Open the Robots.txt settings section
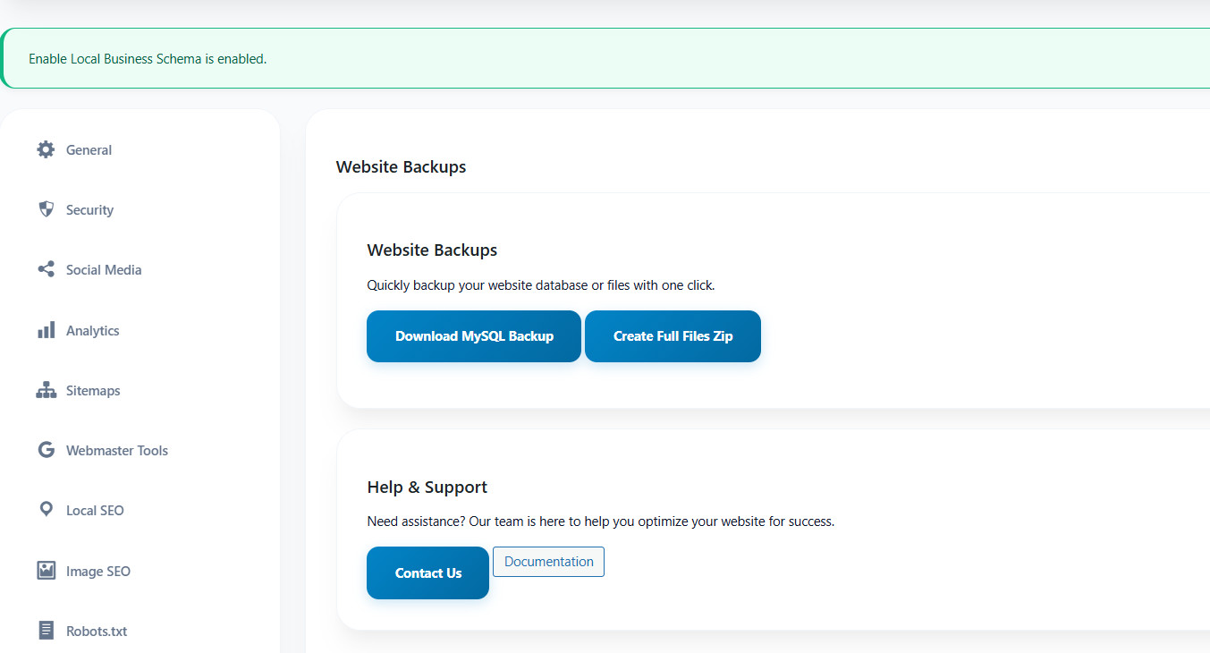The width and height of the screenshot is (1210, 653). [97, 631]
